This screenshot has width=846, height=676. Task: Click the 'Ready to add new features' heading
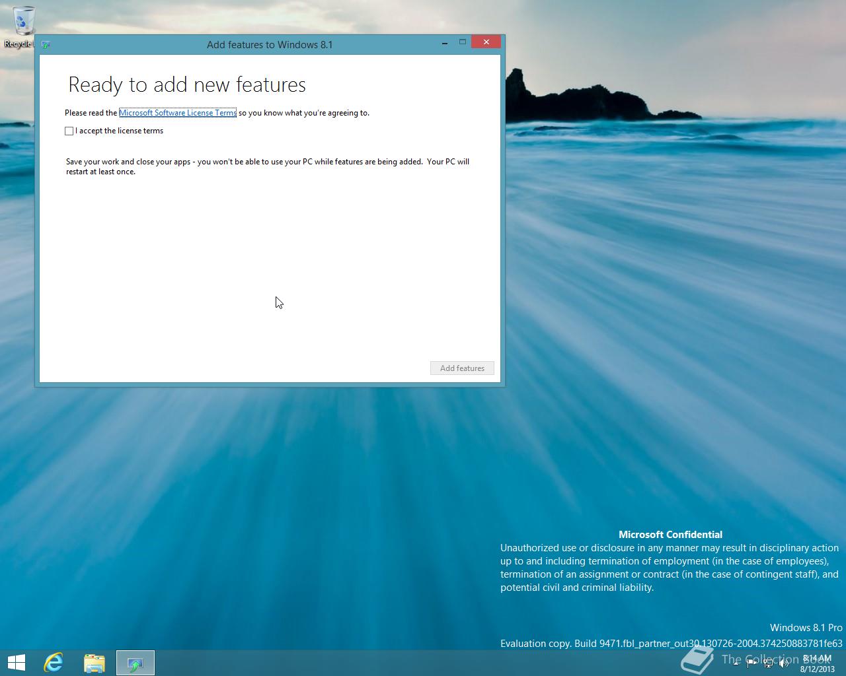pyautogui.click(x=187, y=84)
